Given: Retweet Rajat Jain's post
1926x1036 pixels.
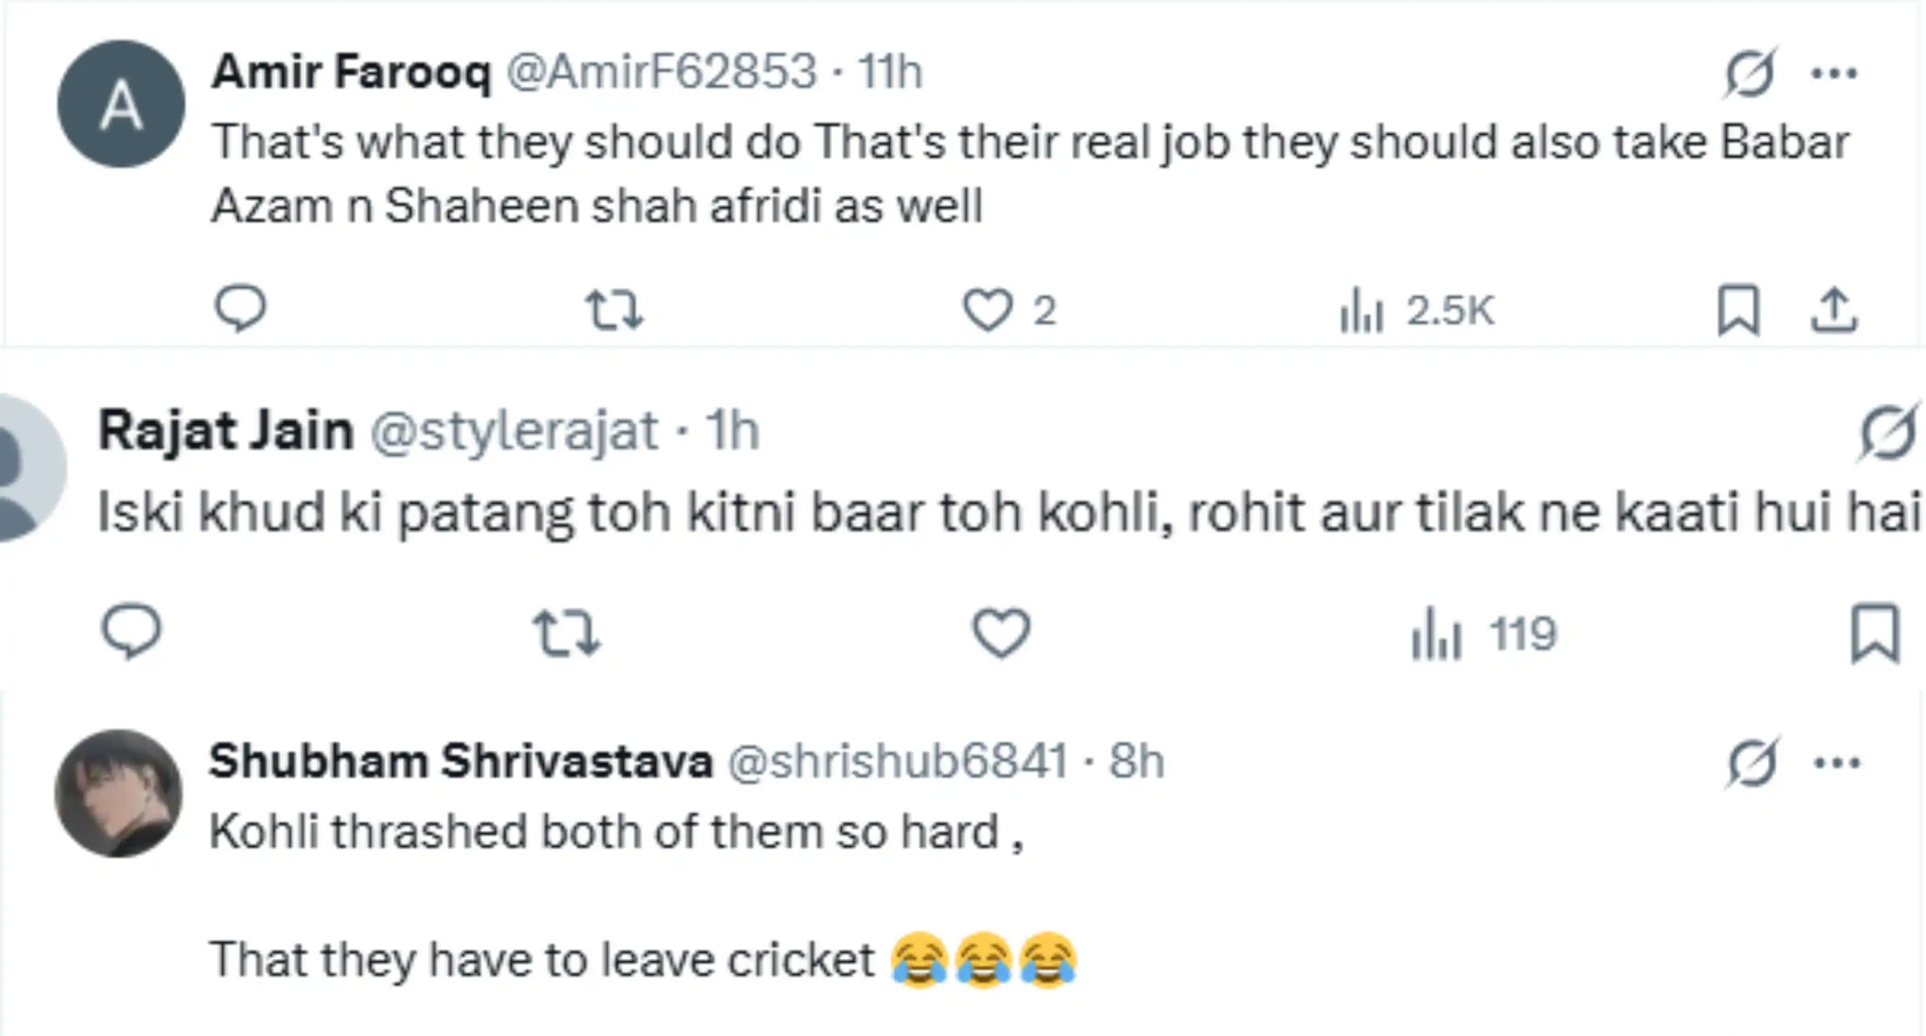Looking at the screenshot, I should [566, 634].
